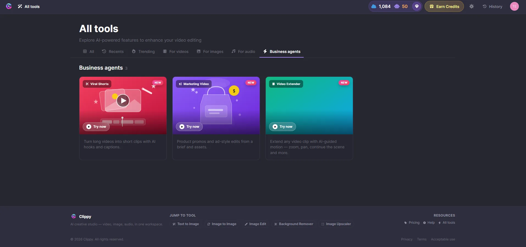Switch to the For videos tab
Screen dimensions: 526x247
176,52
